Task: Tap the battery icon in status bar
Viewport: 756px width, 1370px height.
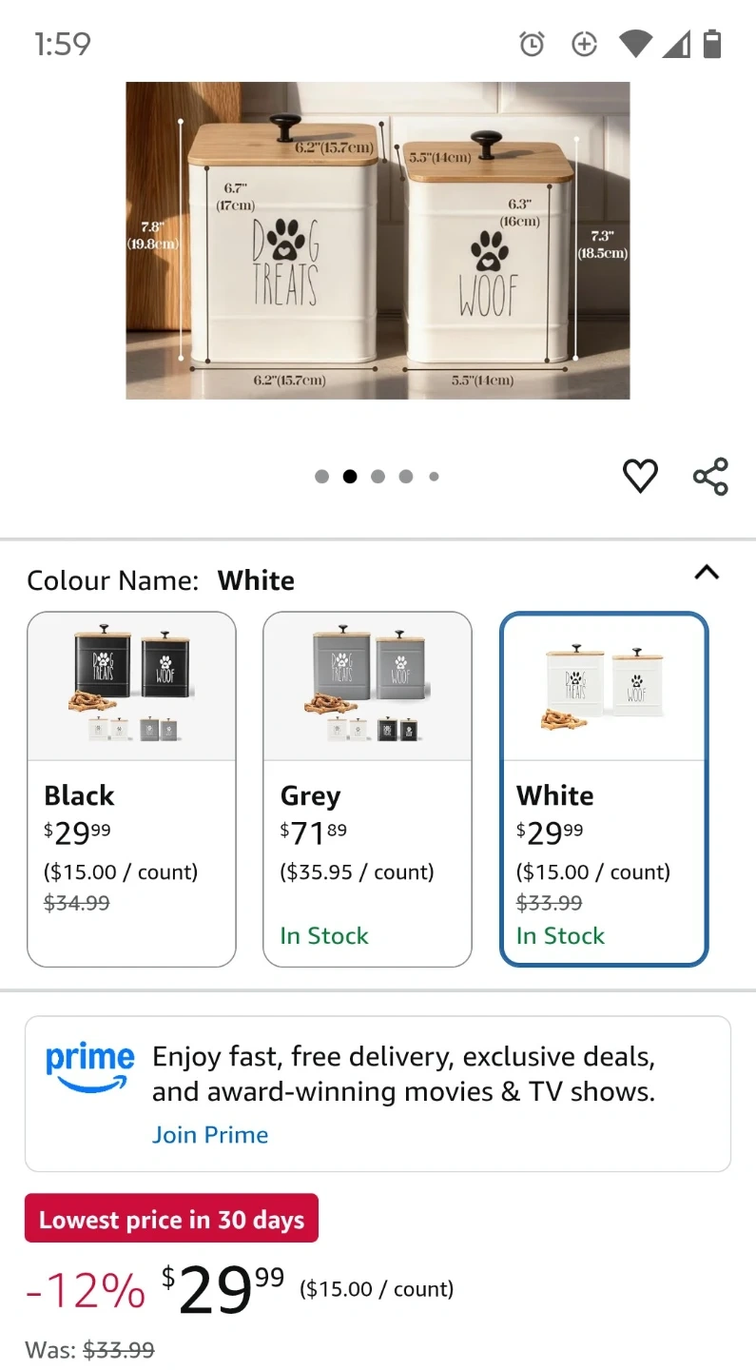Action: pos(712,44)
